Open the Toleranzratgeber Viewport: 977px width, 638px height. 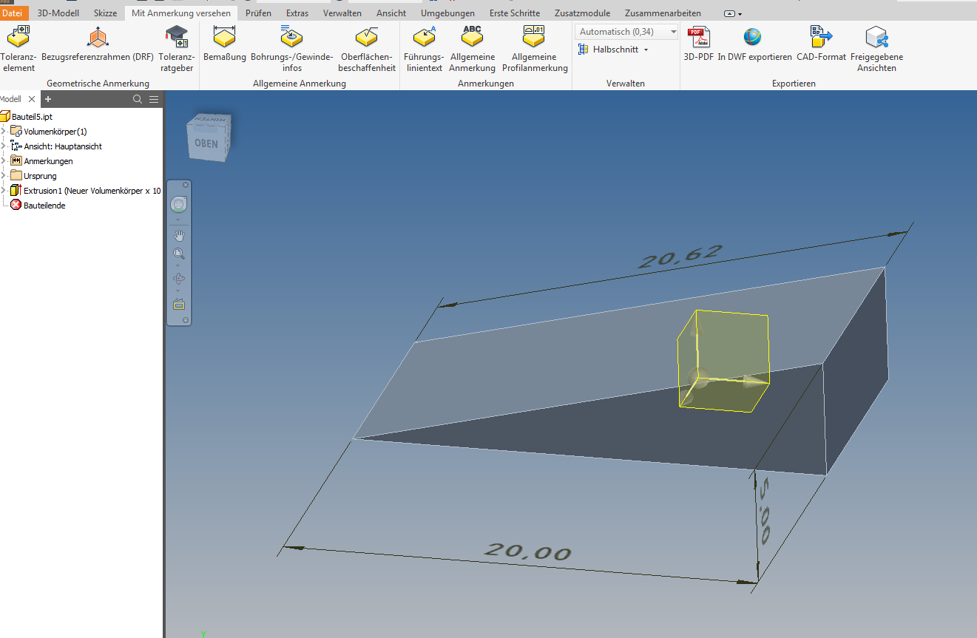point(177,44)
